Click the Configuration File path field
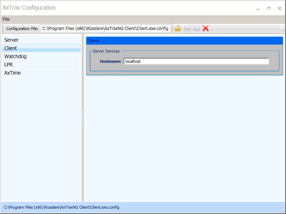 [105, 29]
